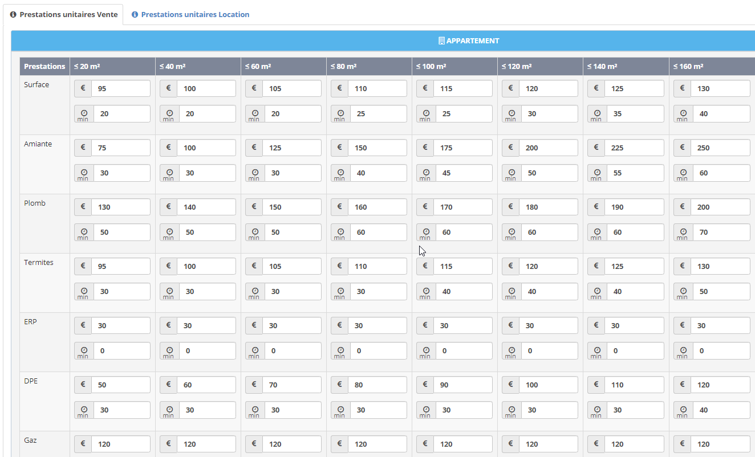Click the euro icon for Amiante ≤ 60 m²

tap(254, 148)
